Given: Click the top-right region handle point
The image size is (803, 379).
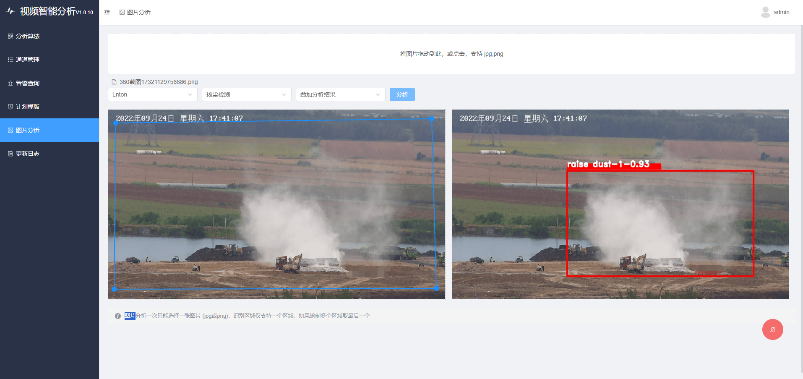Looking at the screenshot, I should click(432, 119).
